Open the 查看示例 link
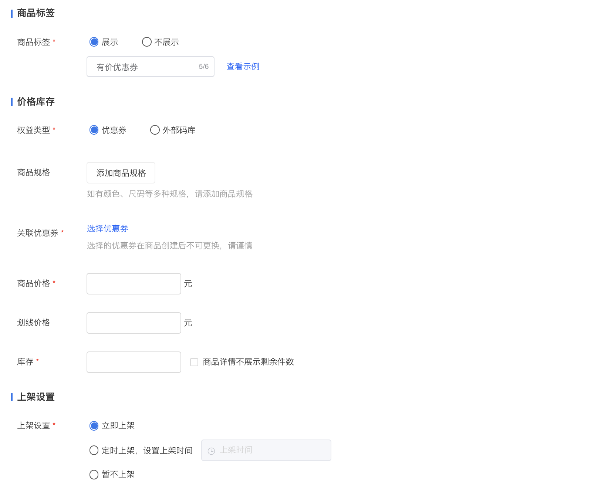This screenshot has width=591, height=495. (x=243, y=67)
